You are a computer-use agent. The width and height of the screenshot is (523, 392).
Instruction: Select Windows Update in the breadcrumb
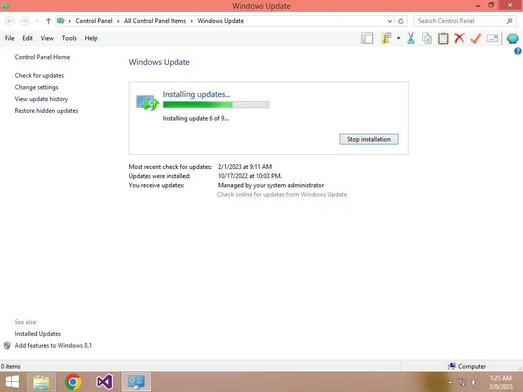coord(221,20)
